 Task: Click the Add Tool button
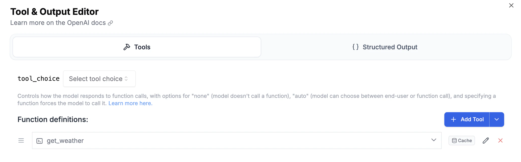(x=467, y=119)
